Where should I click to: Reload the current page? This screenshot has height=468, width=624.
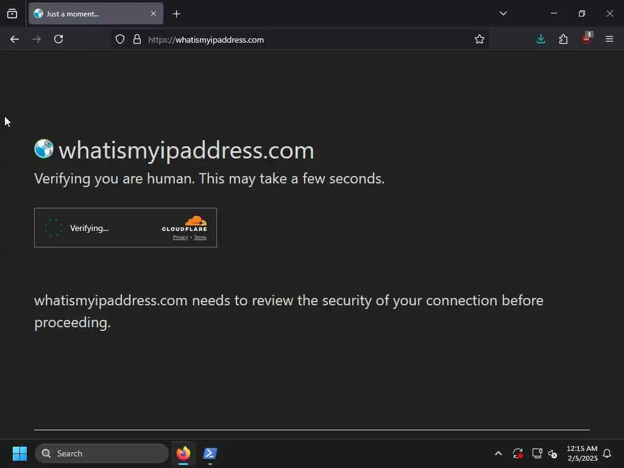click(x=58, y=40)
